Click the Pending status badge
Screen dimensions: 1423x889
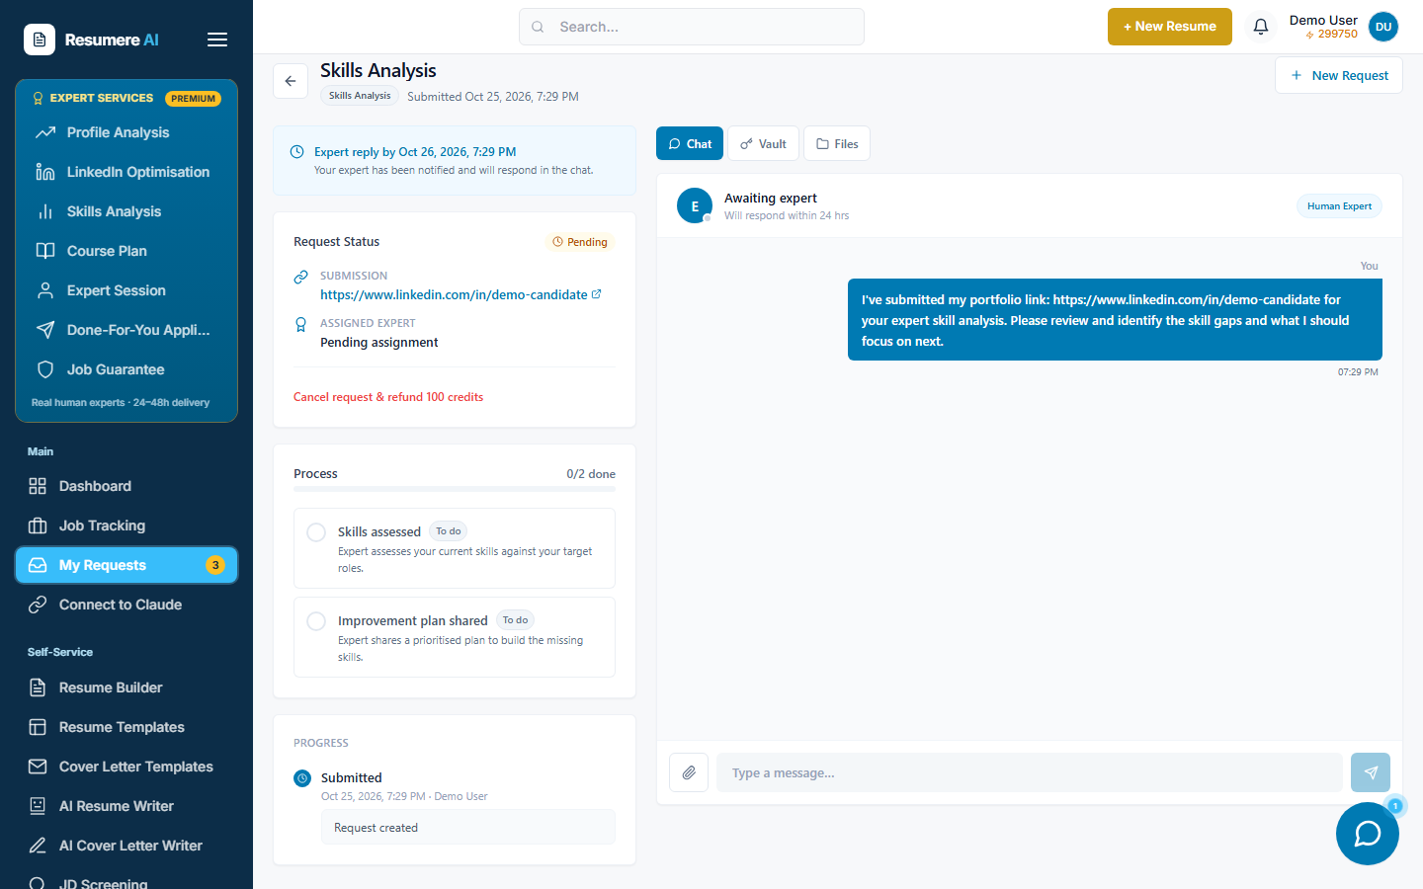tap(580, 242)
